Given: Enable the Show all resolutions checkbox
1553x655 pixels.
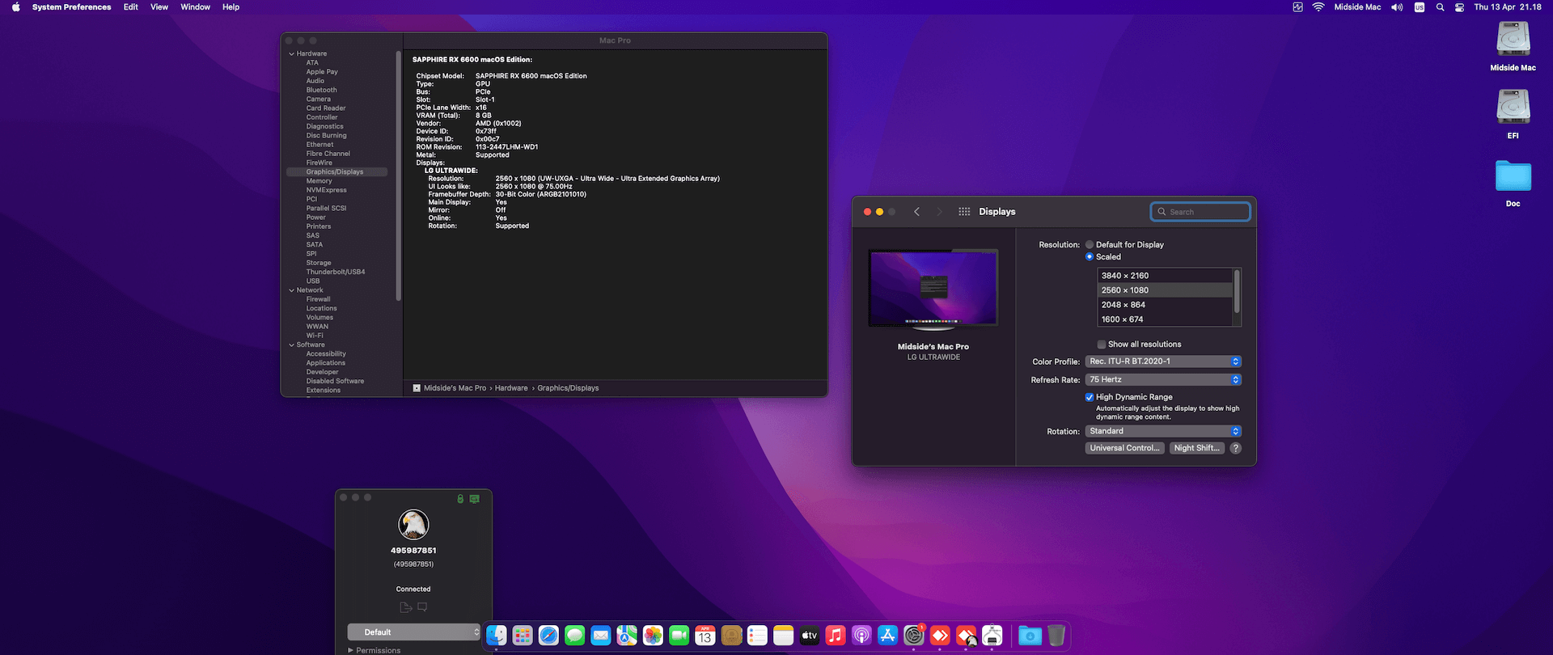Looking at the screenshot, I should tap(1101, 344).
